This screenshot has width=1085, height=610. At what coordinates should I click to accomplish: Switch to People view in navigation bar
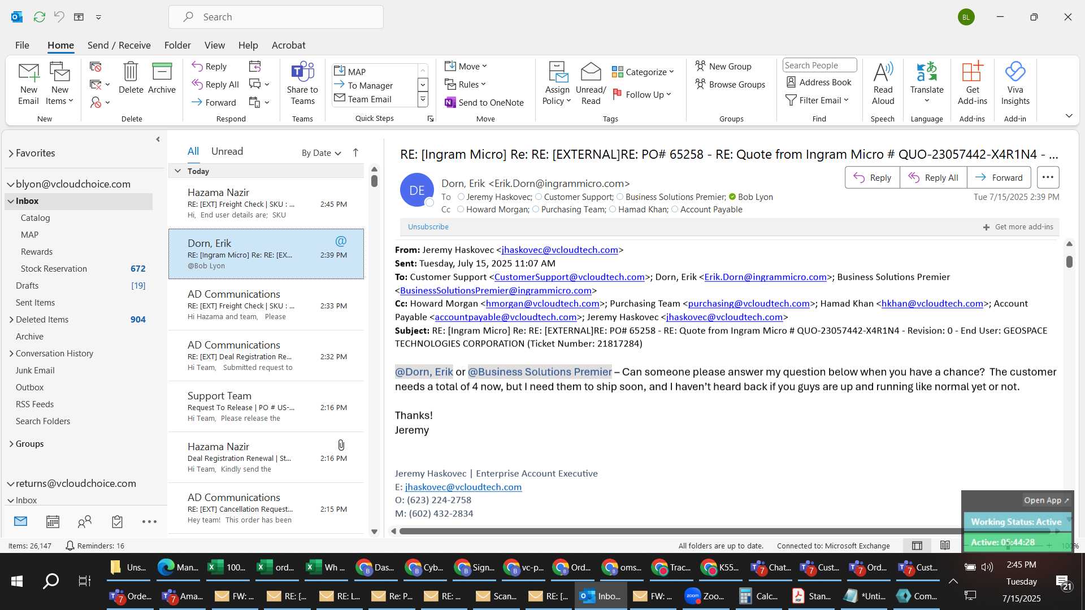point(85,521)
